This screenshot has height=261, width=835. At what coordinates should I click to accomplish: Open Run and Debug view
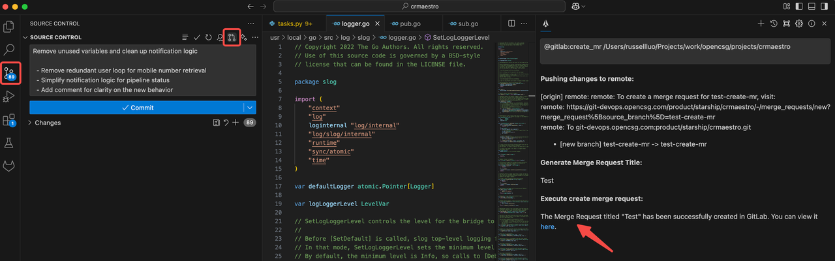10,97
